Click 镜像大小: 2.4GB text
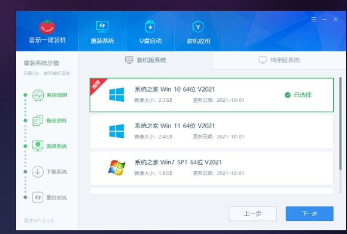Screen dimensions: 347x234 click(153, 137)
